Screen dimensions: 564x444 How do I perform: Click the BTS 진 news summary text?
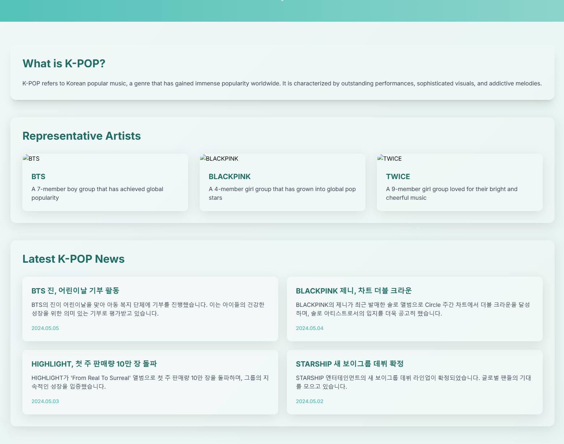click(148, 309)
